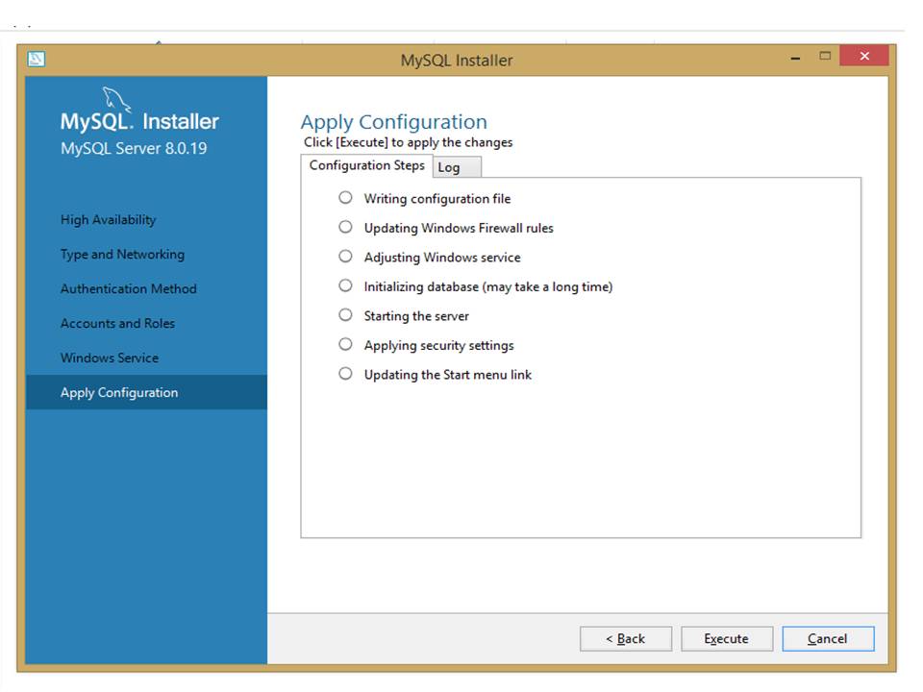Go to the Type and Networking step

(x=122, y=254)
